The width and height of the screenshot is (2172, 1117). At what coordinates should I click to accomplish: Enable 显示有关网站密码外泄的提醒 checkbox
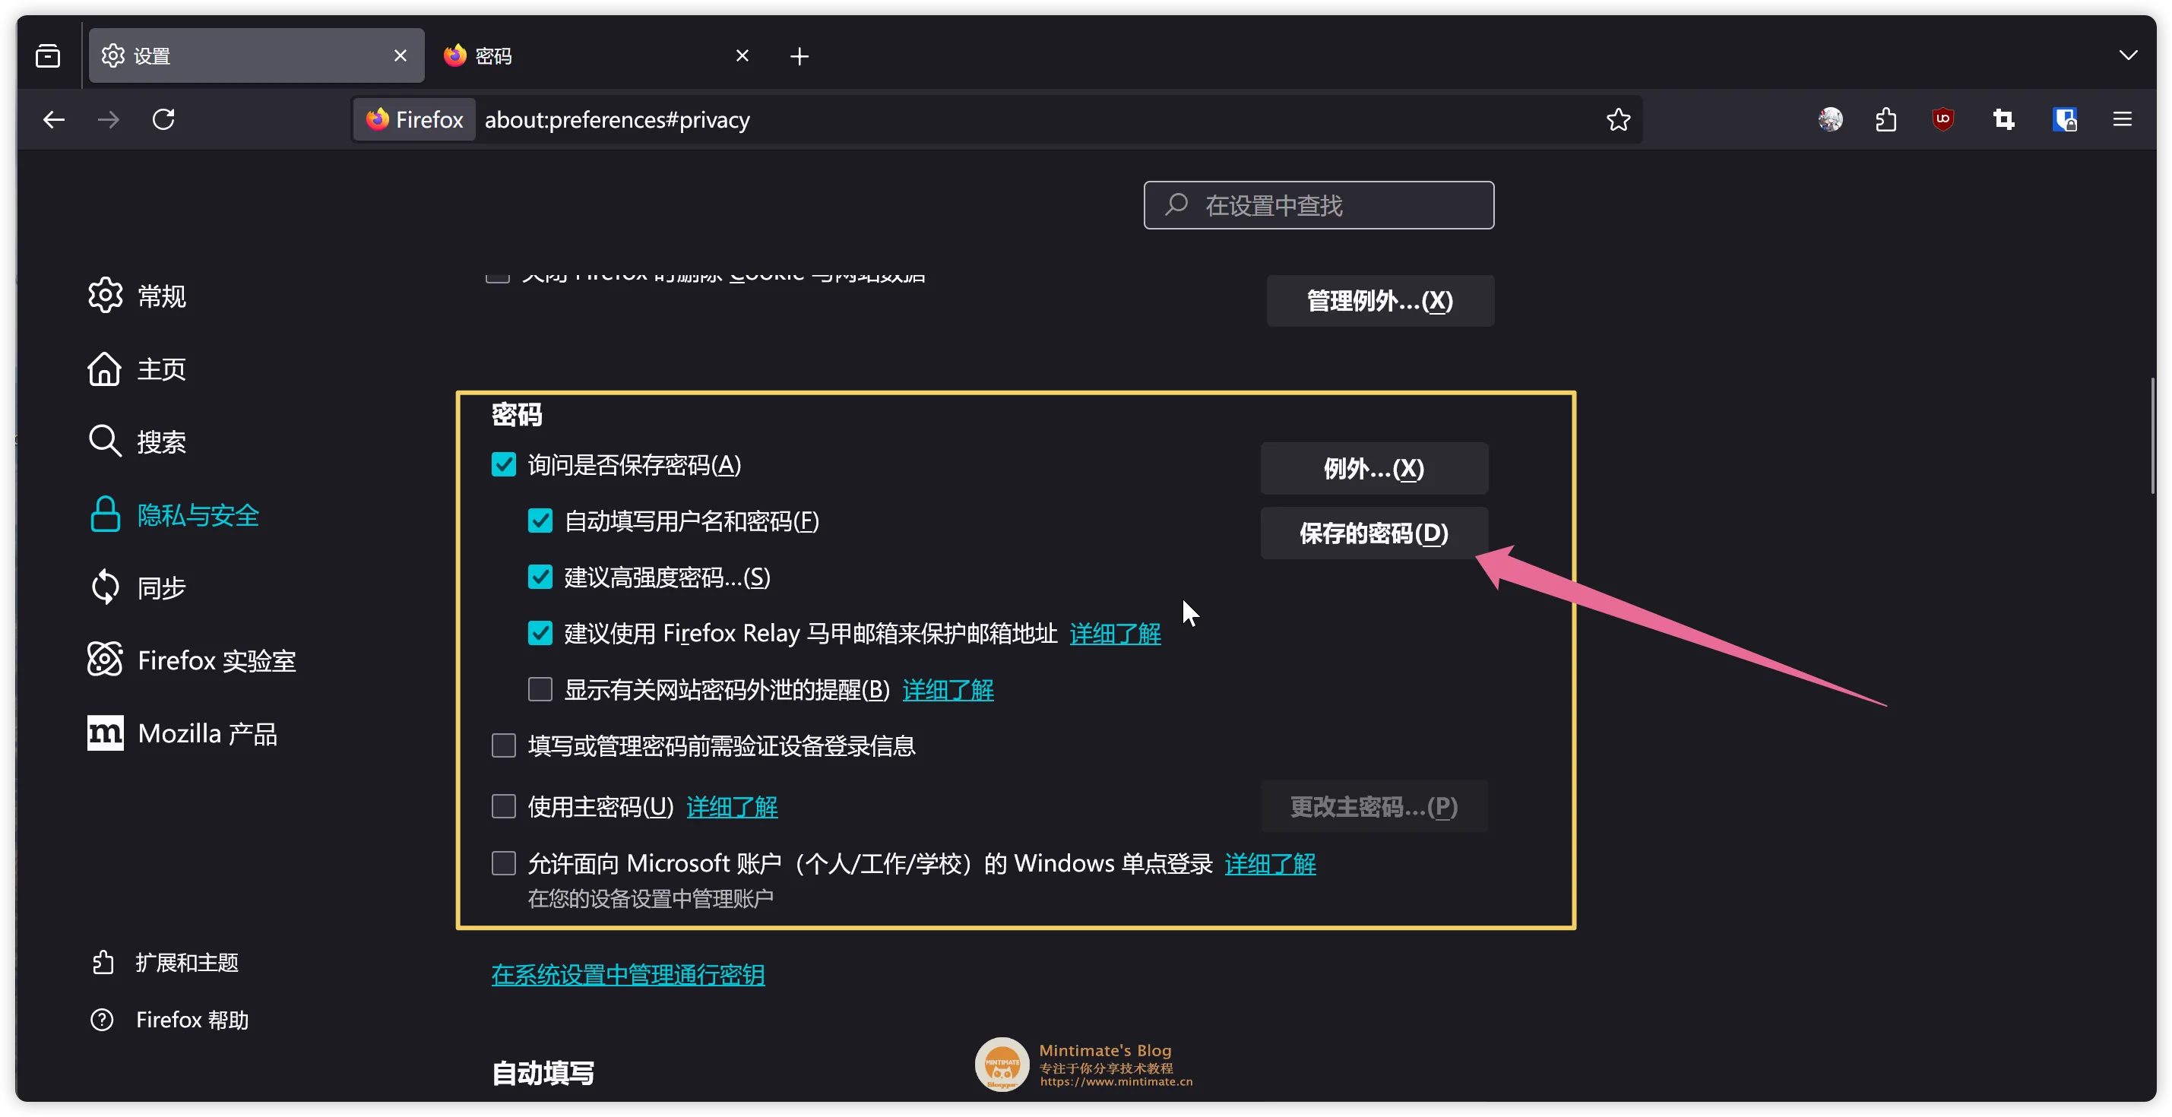pyautogui.click(x=540, y=690)
